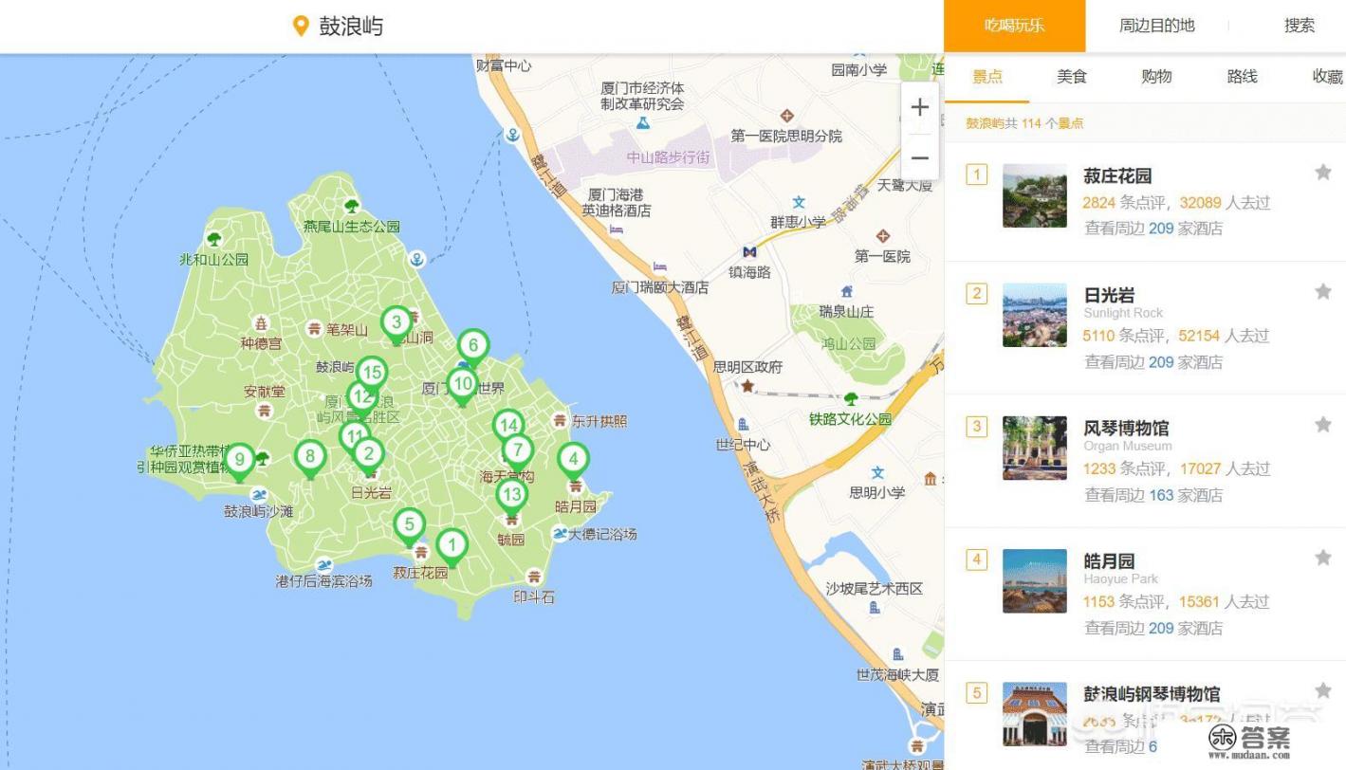This screenshot has height=770, width=1346.
Task: Select marker 5 above 菽庄花园
Action: pos(409,522)
